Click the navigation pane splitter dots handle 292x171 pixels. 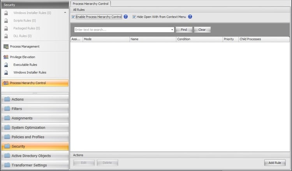click(x=35, y=93)
